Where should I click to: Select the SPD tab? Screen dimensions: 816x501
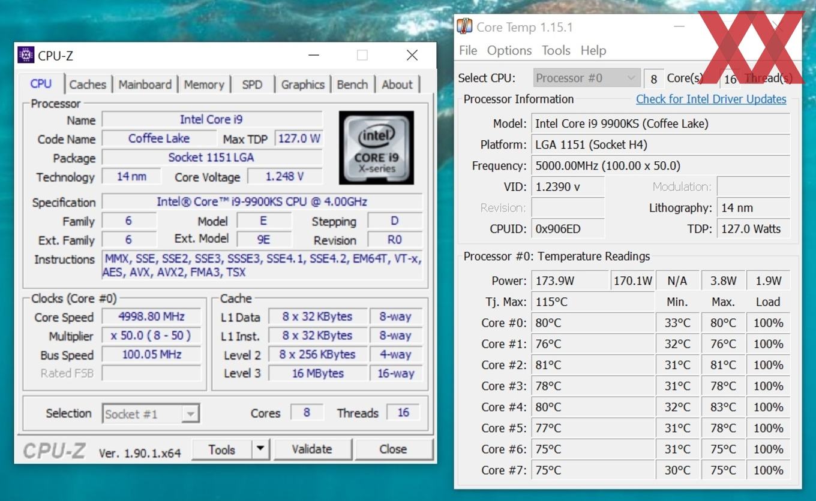pyautogui.click(x=252, y=84)
